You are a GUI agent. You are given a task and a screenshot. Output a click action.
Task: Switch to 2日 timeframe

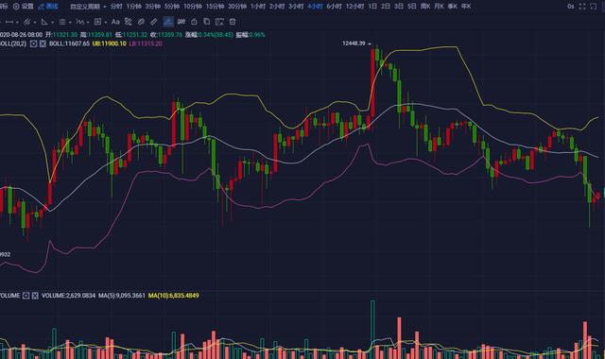[x=386, y=7]
